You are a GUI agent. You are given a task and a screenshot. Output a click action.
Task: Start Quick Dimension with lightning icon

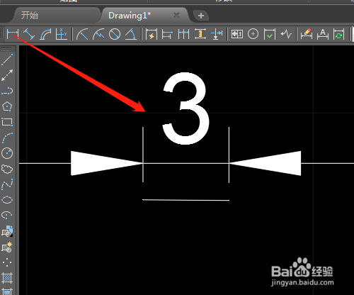(152, 34)
